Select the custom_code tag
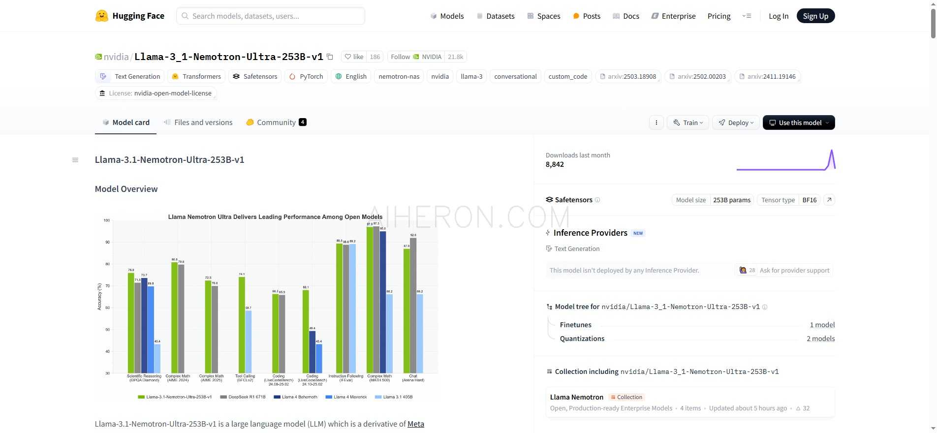Viewport: 937px width, 433px height. coord(568,76)
